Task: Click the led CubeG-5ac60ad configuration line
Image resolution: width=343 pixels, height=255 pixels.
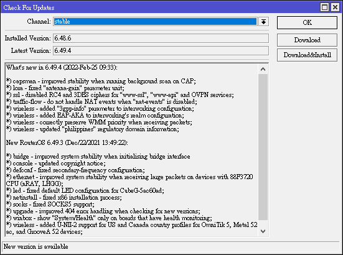Action: (85, 190)
